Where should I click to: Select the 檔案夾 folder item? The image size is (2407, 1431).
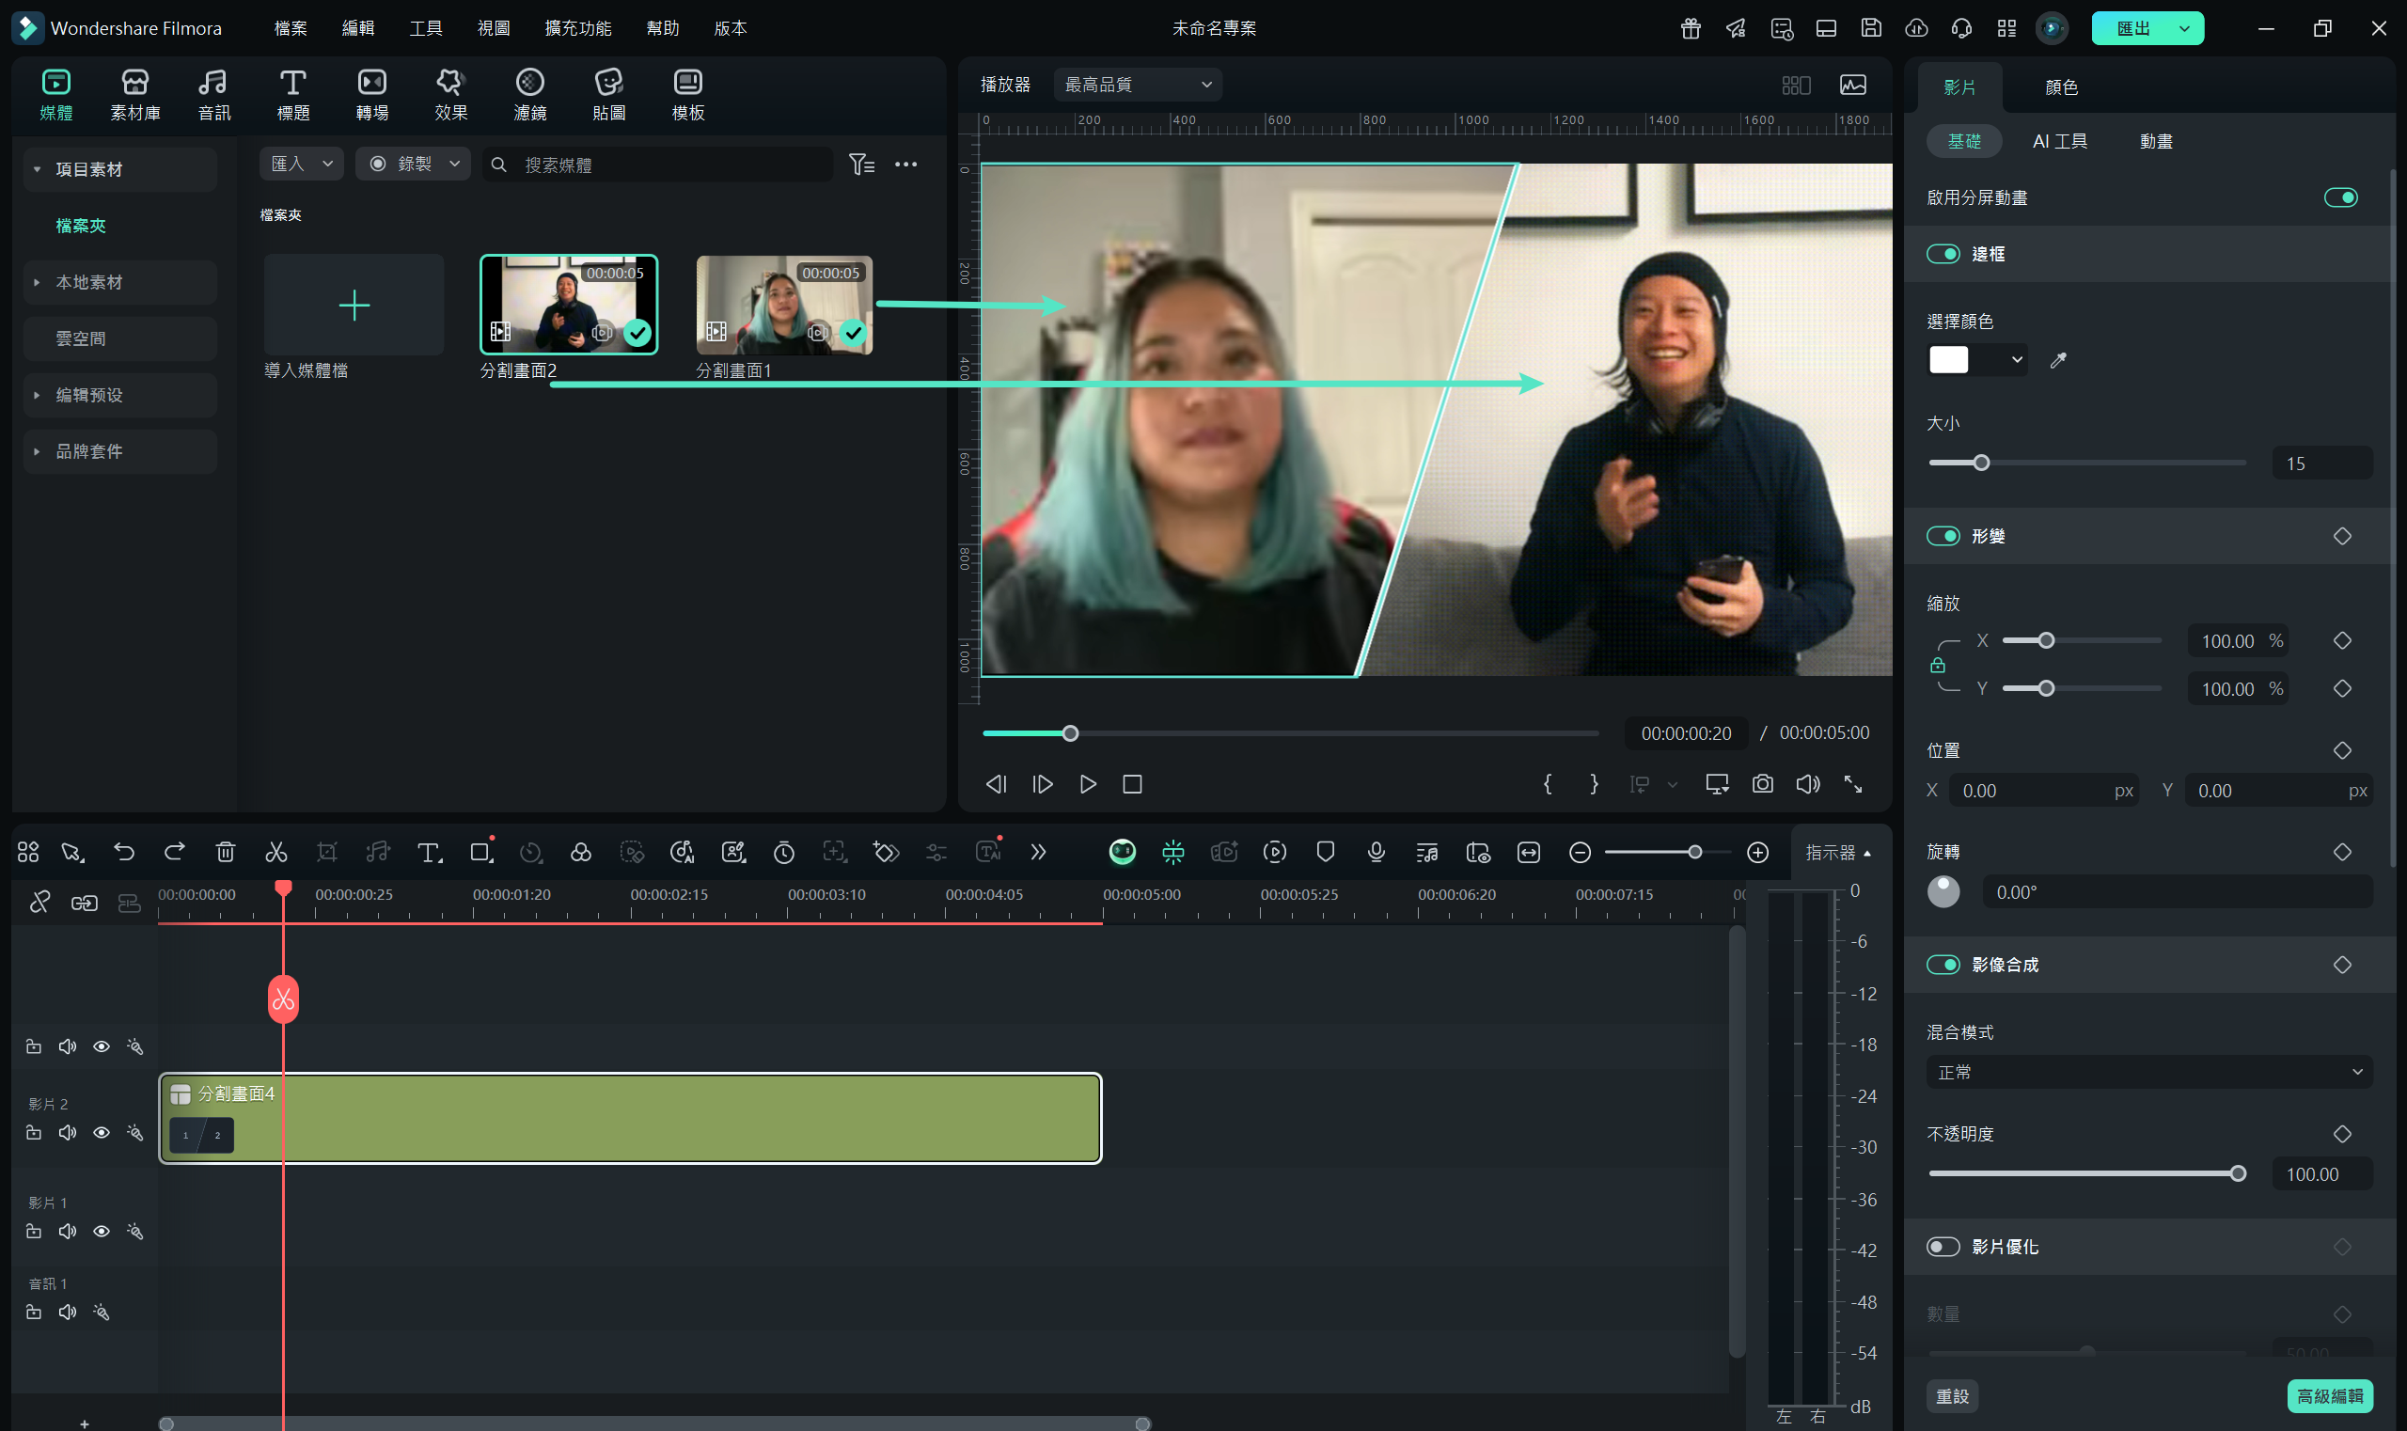coord(81,226)
